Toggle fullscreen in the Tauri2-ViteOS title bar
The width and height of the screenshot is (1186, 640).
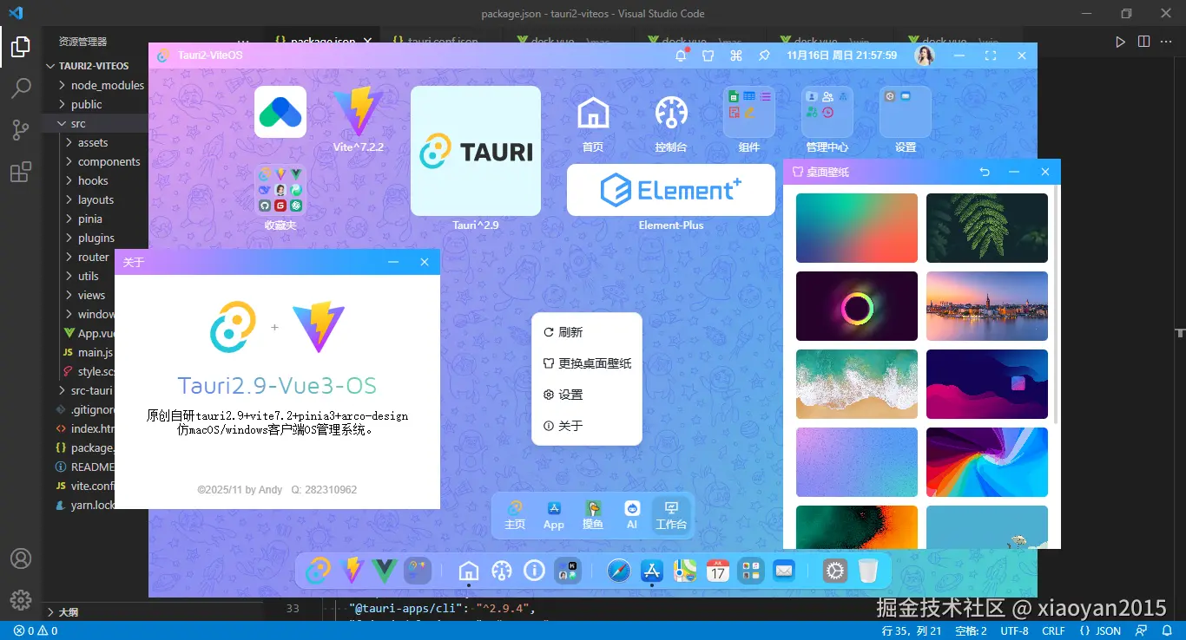(990, 55)
